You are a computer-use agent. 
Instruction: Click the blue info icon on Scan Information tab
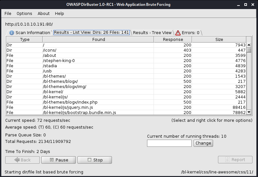click(11, 33)
